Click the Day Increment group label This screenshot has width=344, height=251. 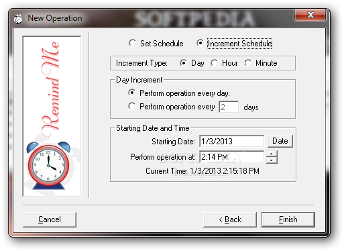tap(139, 80)
